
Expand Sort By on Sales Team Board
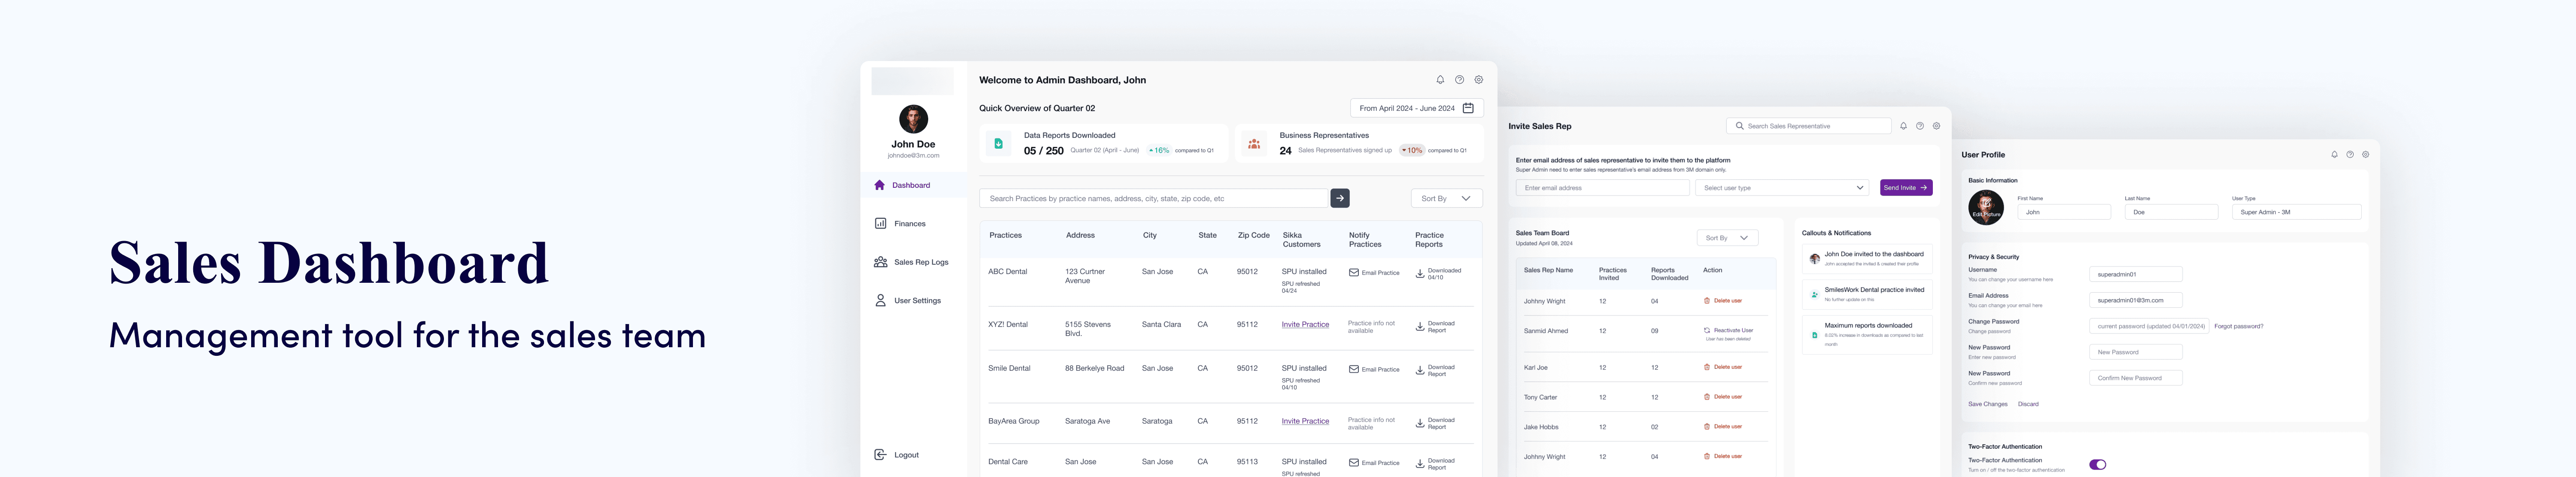1727,238
